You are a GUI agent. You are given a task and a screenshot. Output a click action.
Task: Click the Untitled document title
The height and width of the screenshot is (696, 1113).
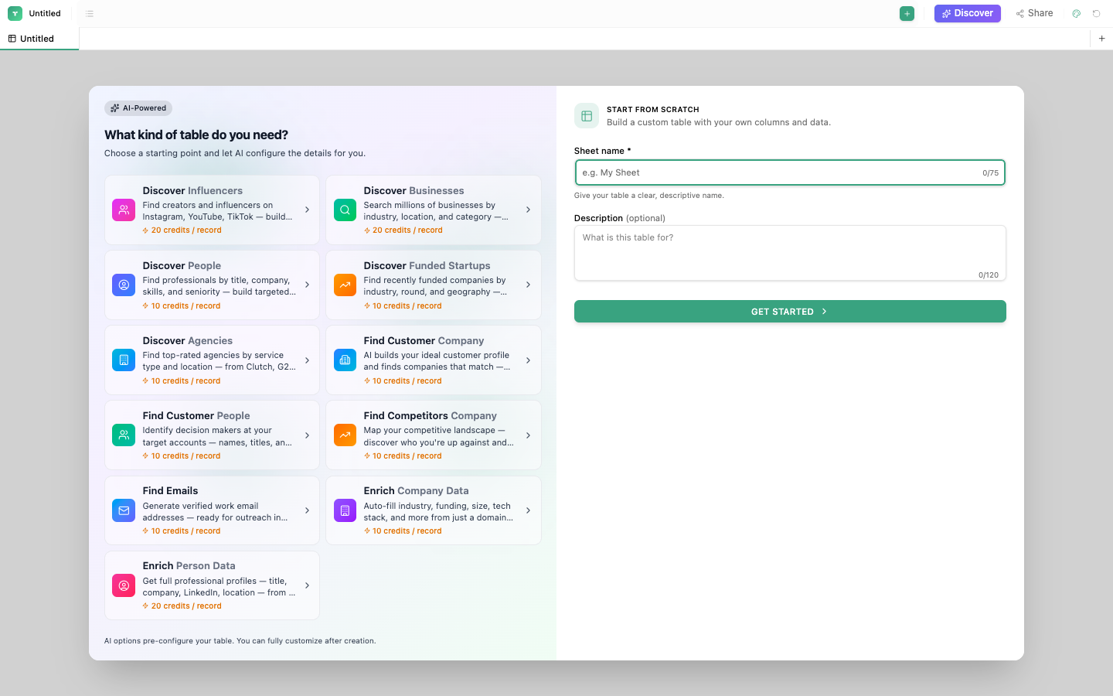(x=45, y=13)
